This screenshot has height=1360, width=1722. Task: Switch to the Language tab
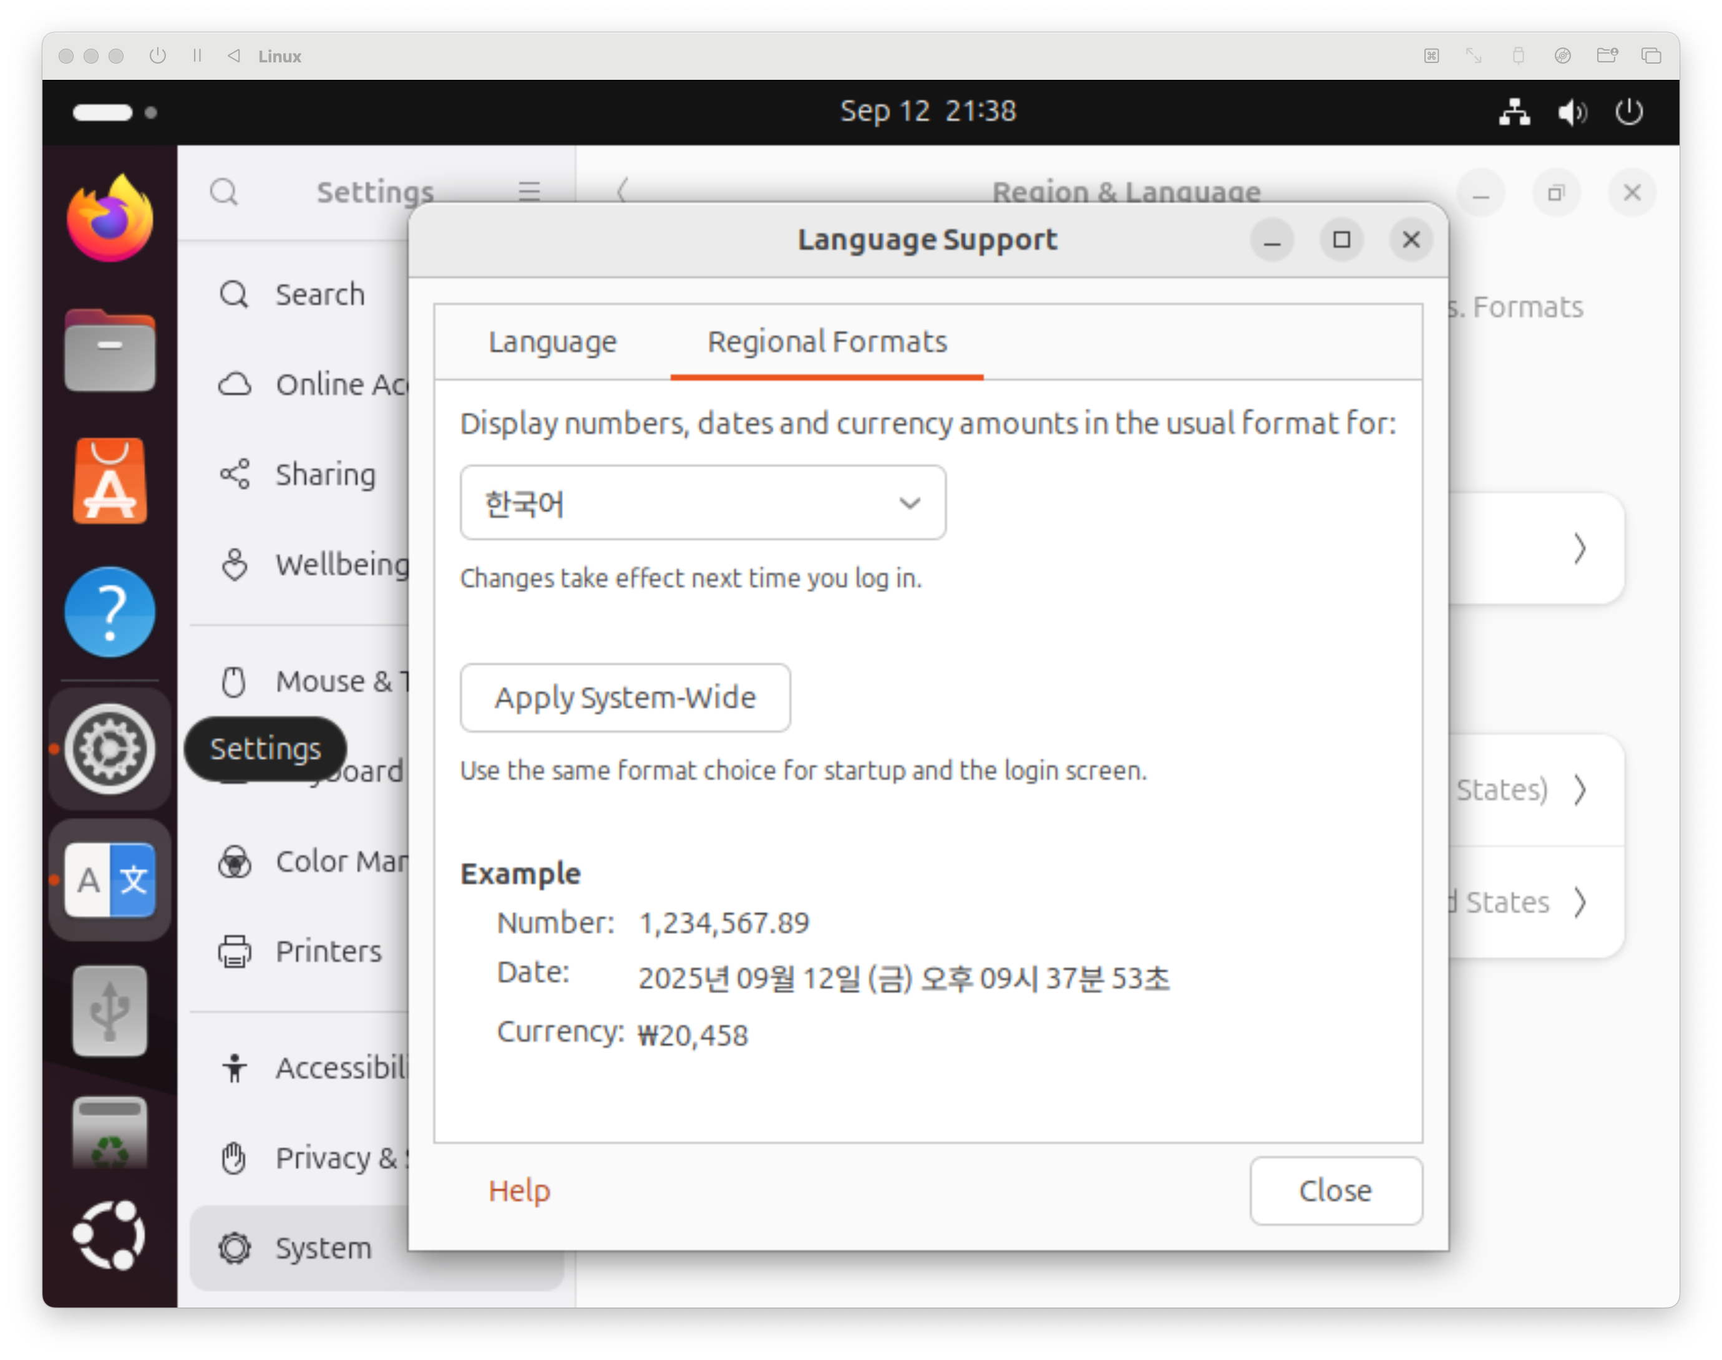tap(553, 342)
